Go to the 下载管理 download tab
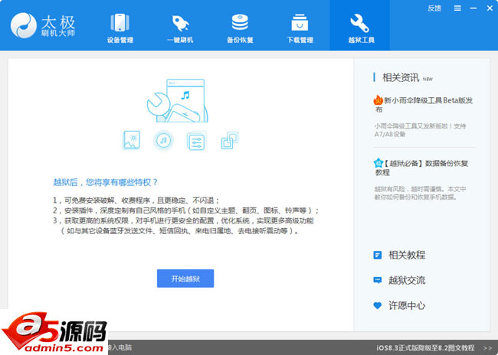Image resolution: width=498 pixels, height=355 pixels. click(x=300, y=28)
